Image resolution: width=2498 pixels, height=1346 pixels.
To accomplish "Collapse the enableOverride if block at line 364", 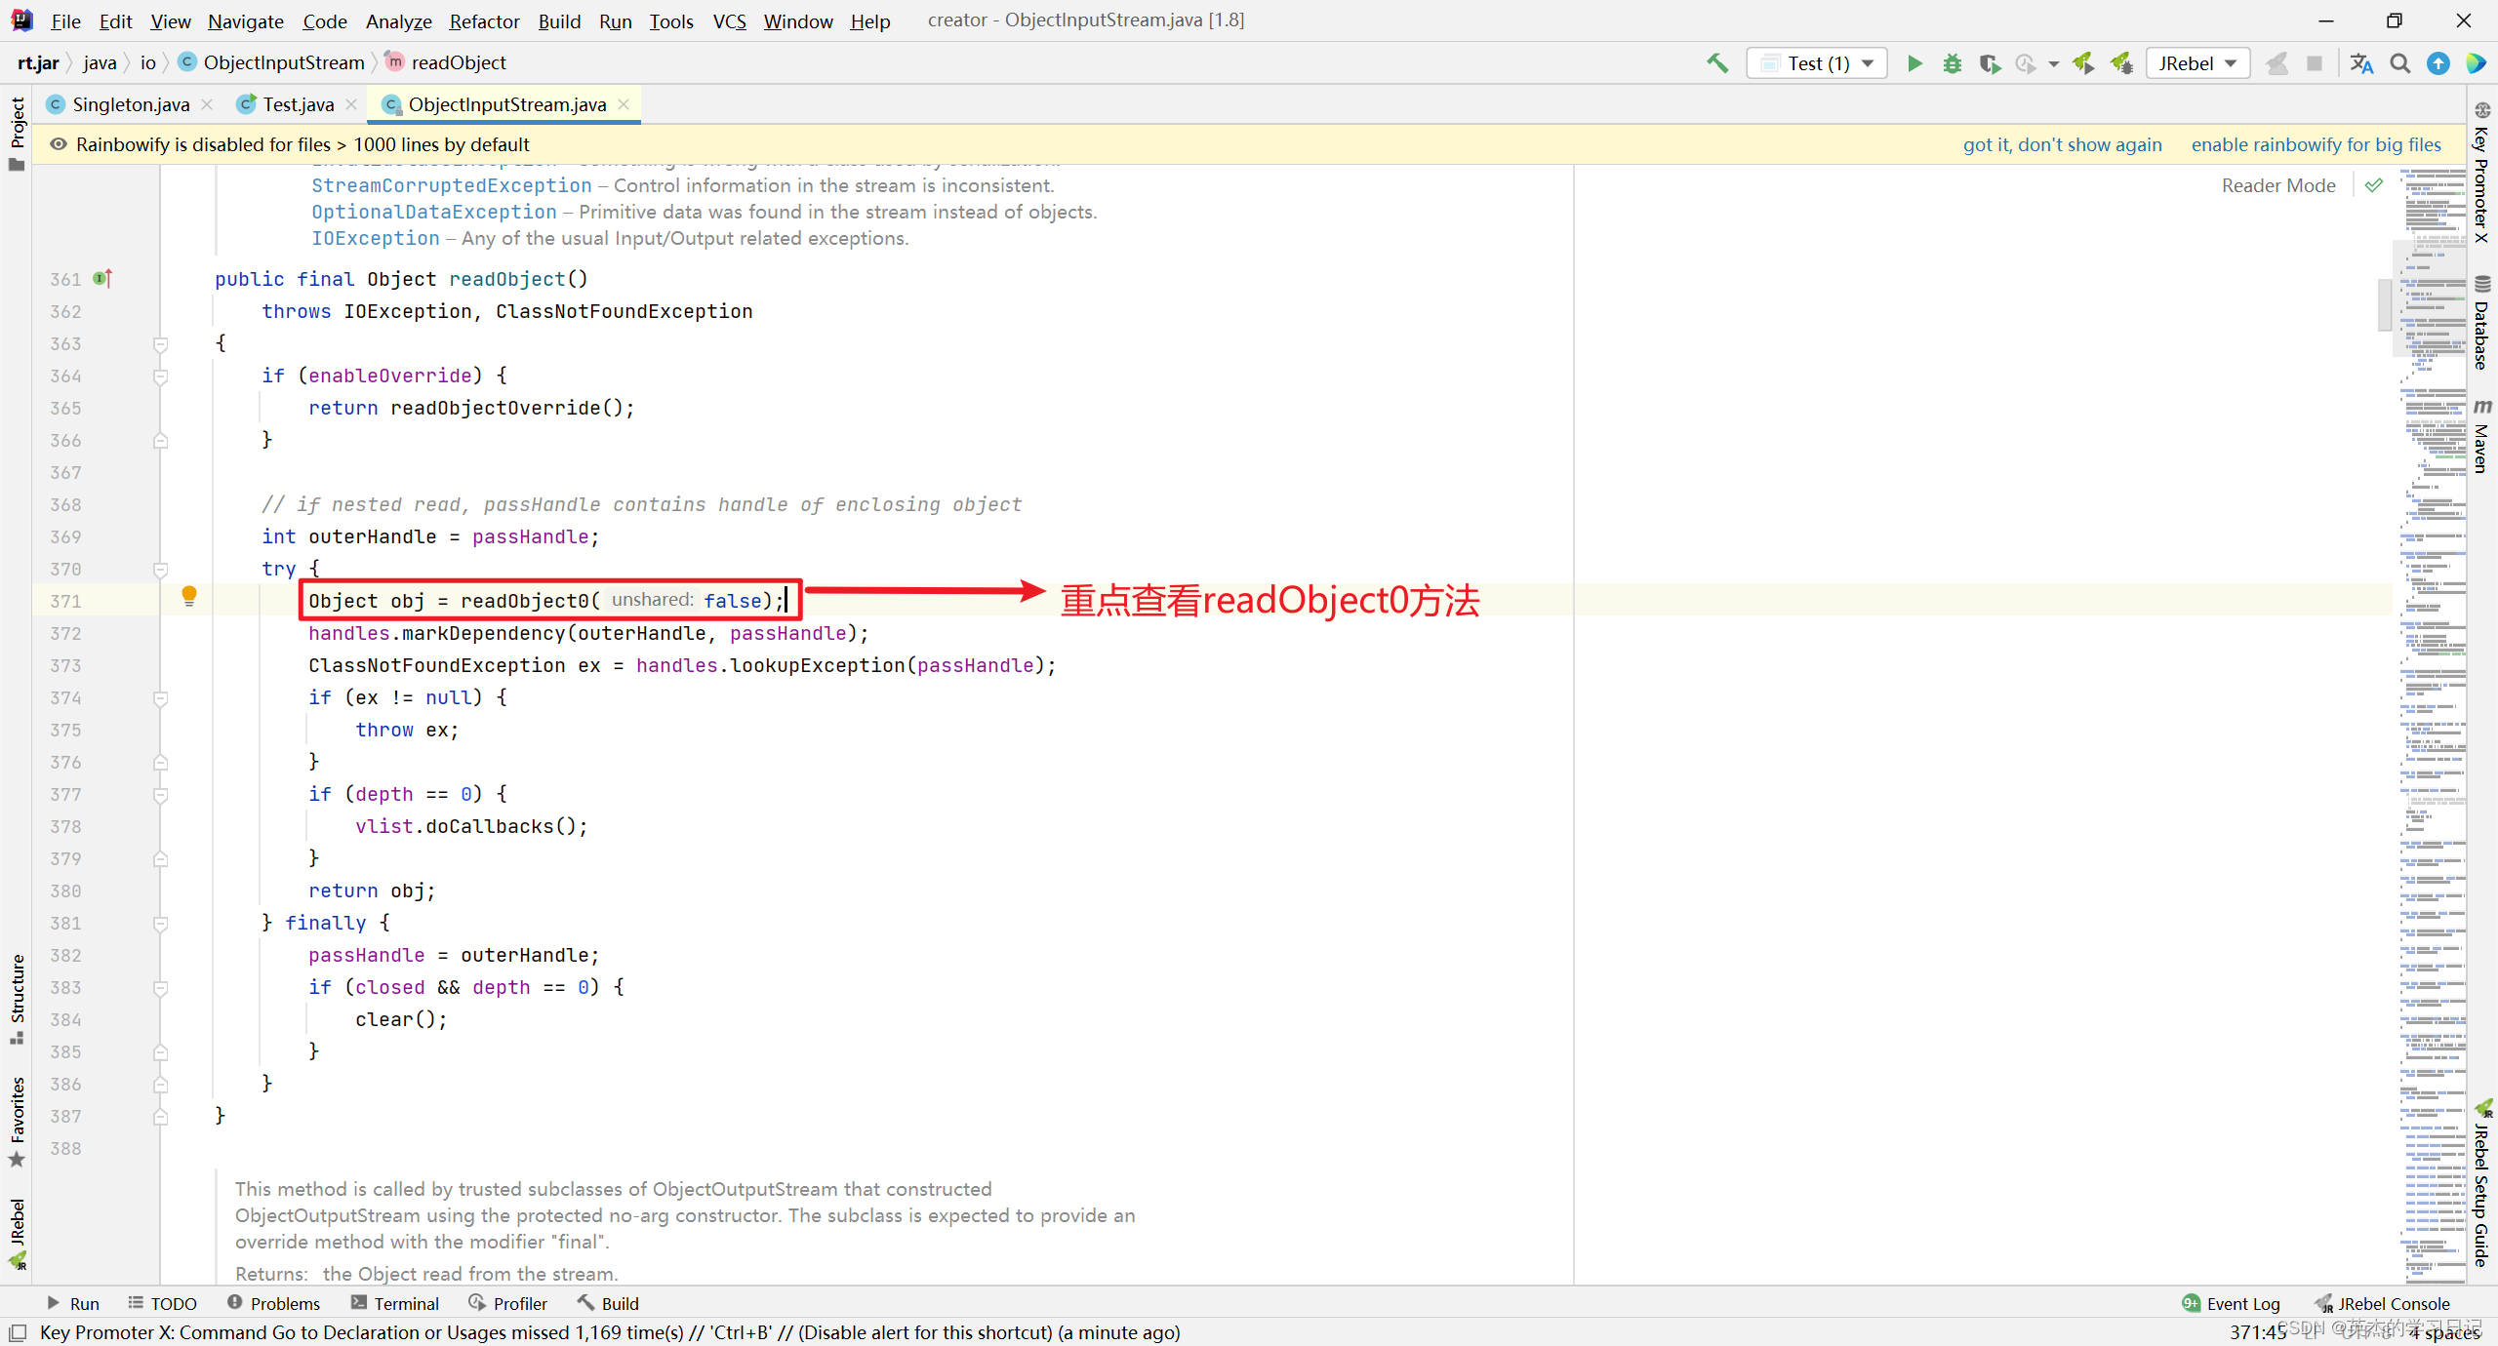I will pos(161,376).
